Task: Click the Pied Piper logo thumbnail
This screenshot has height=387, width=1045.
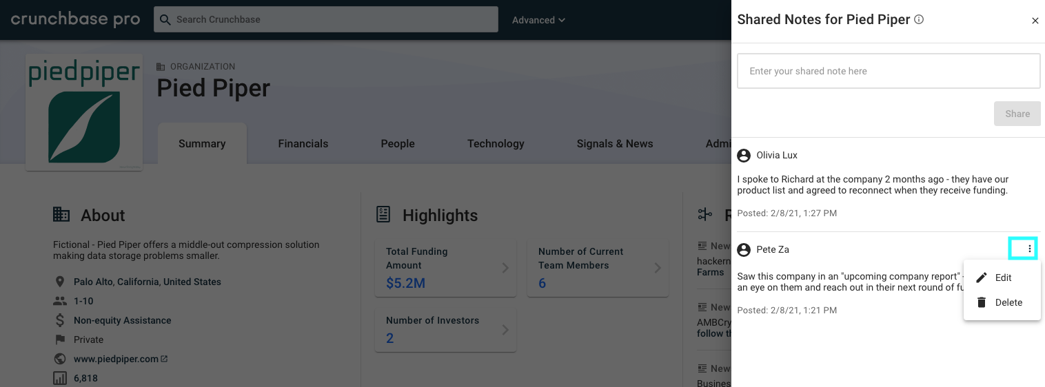Action: [x=84, y=112]
